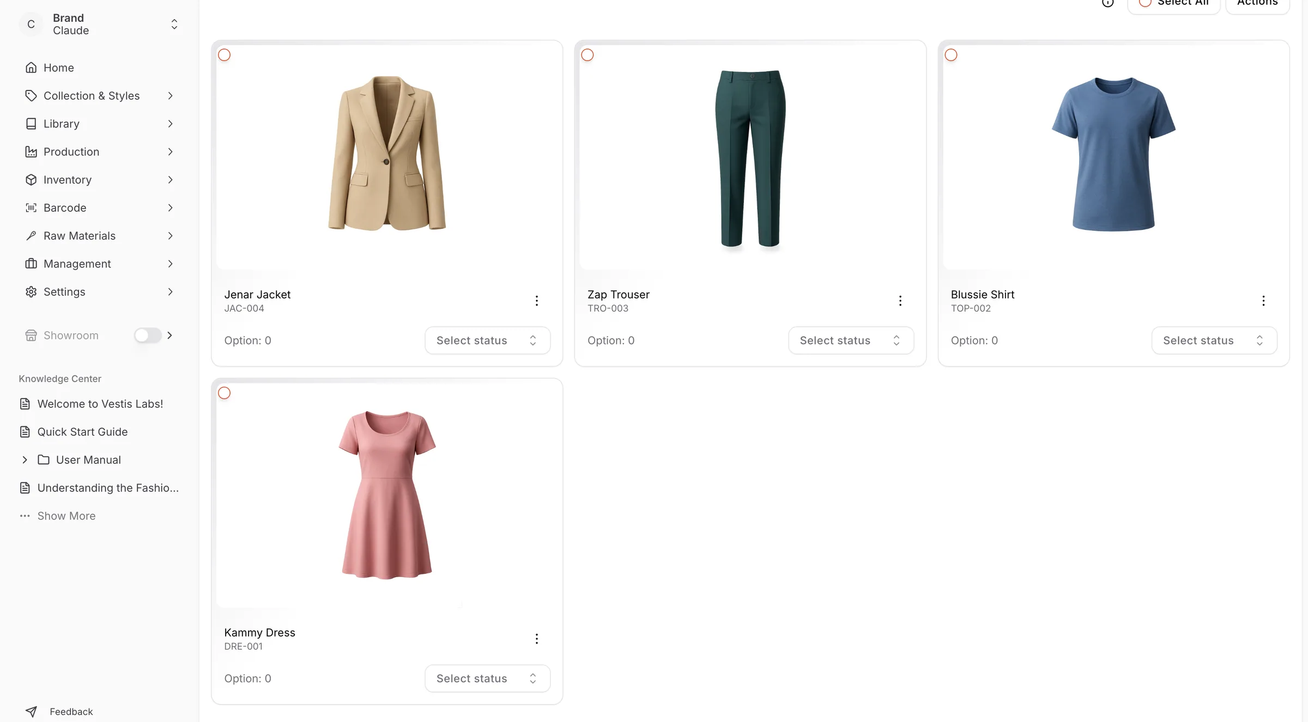Open Kammy Dress Select status dropdown

pyautogui.click(x=487, y=678)
